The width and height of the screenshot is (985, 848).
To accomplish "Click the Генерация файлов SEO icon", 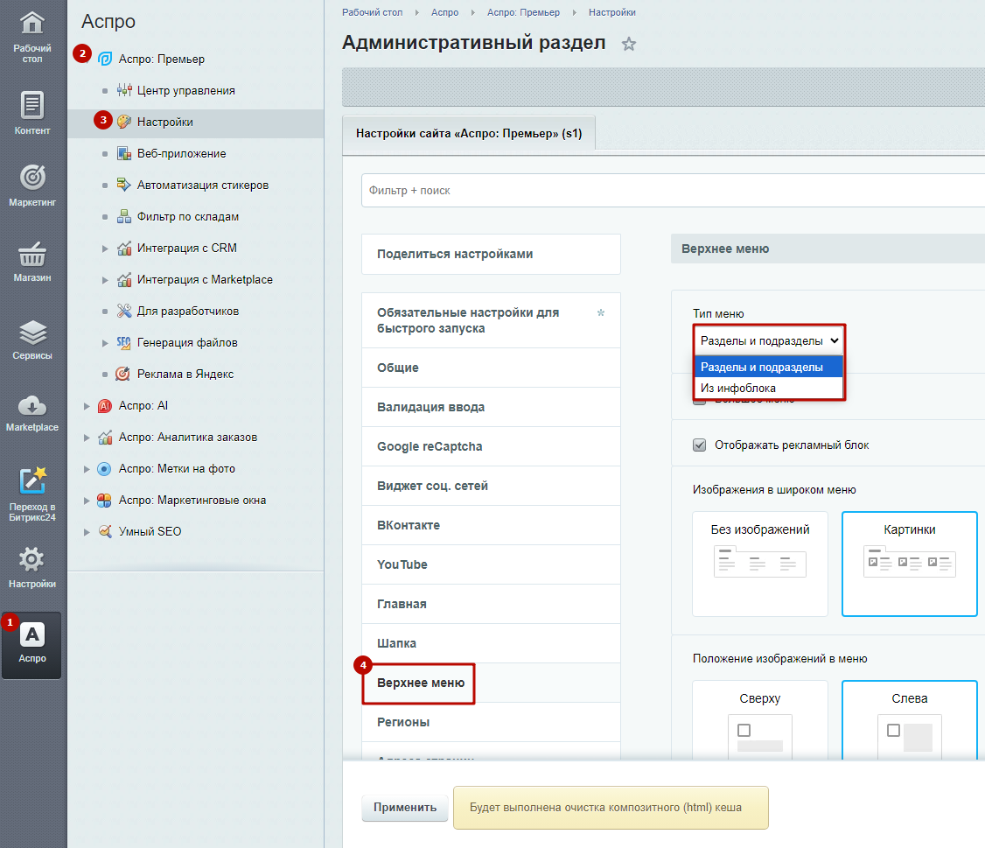I will point(123,342).
